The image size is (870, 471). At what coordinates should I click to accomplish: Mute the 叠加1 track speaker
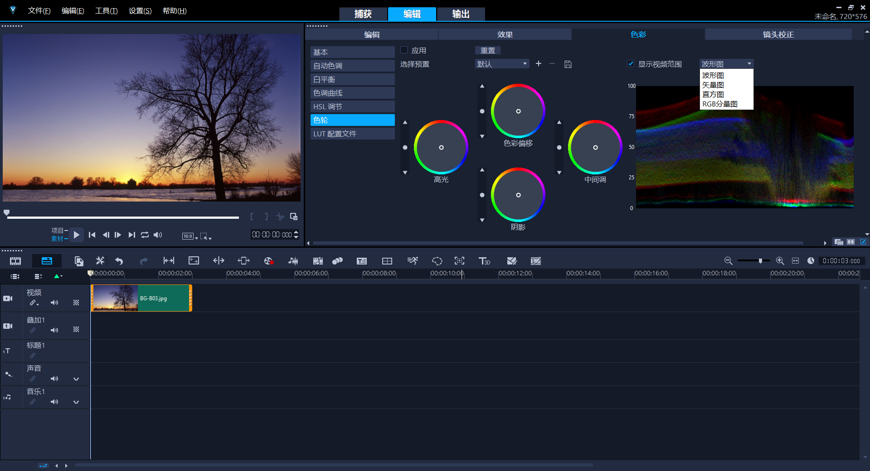click(54, 330)
